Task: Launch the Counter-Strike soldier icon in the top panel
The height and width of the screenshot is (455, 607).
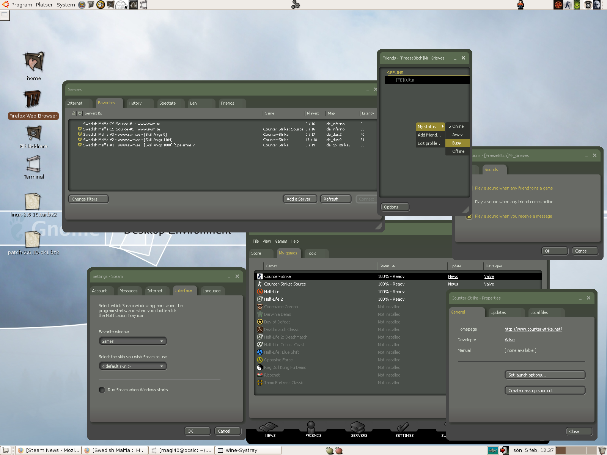Action: click(x=568, y=5)
